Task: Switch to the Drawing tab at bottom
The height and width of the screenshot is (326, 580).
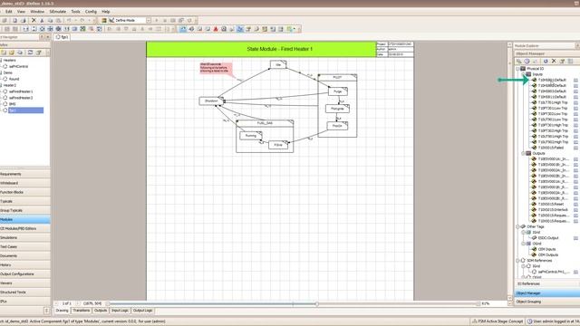Action: pyautogui.click(x=63, y=311)
